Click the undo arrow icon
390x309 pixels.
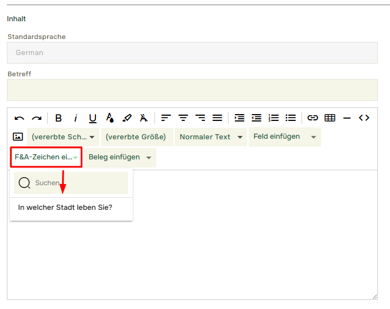20,118
